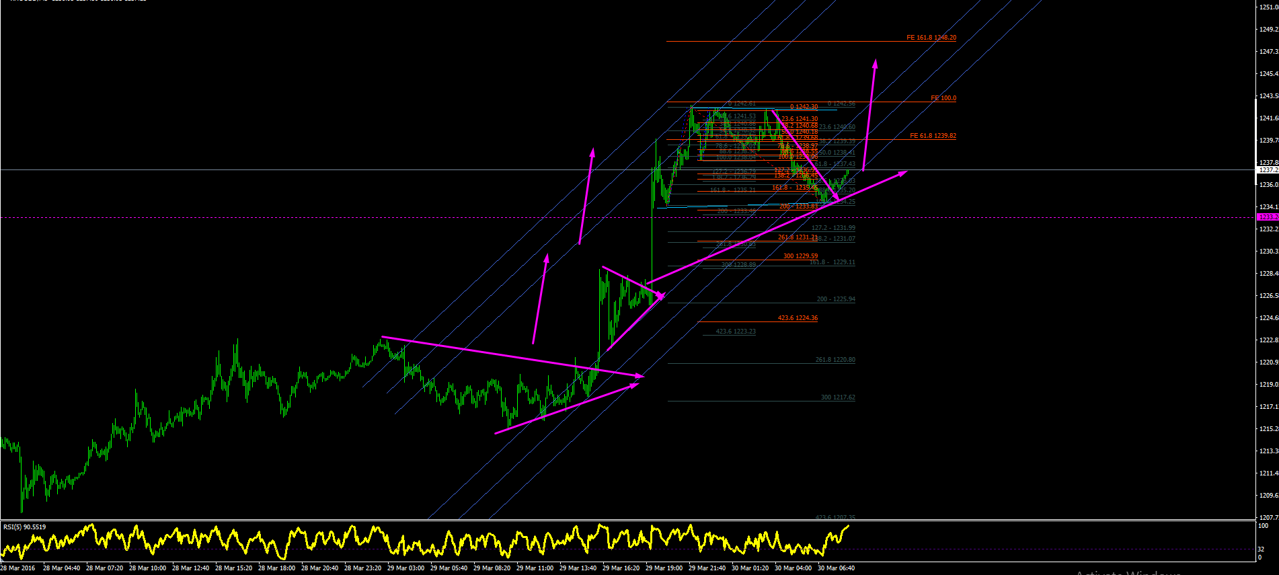Click the gray 161.8 - 1235.21 label

pos(733,190)
